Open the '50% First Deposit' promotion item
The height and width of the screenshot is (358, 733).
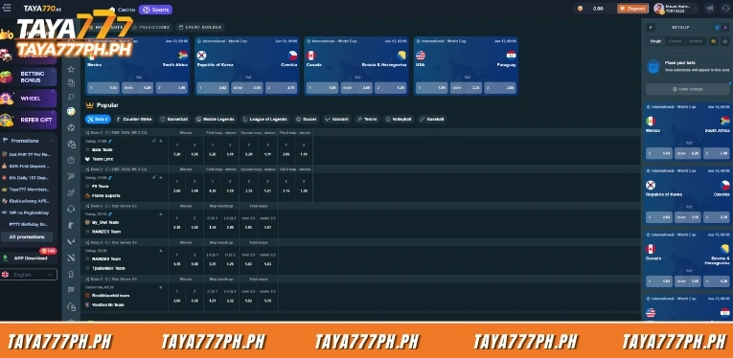[x=27, y=166]
